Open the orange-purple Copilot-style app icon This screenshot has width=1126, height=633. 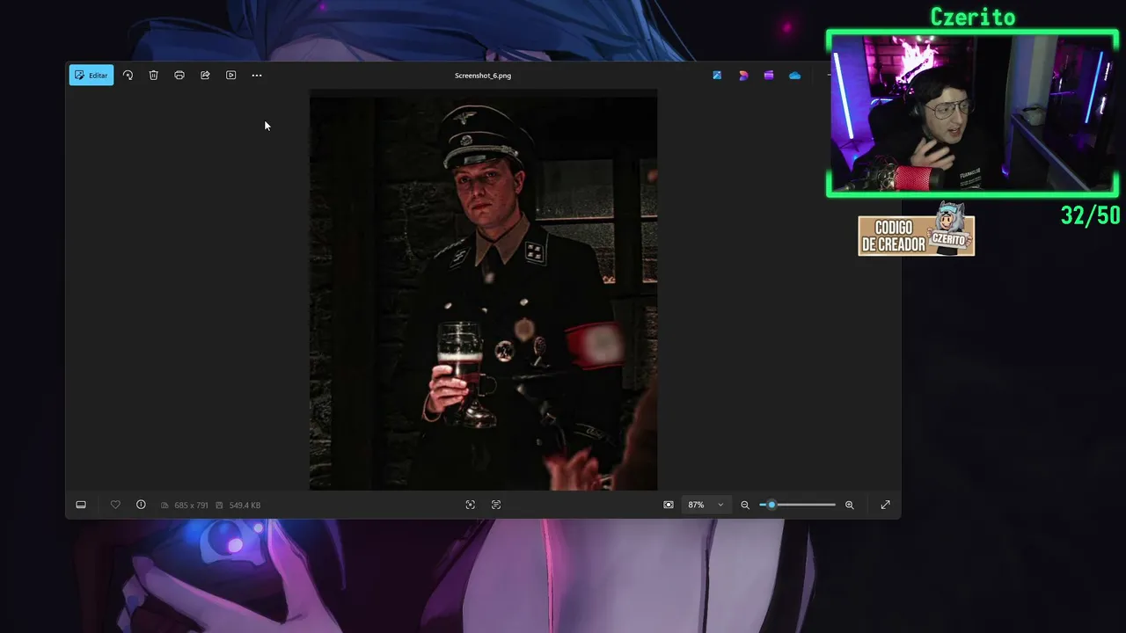[x=743, y=76]
